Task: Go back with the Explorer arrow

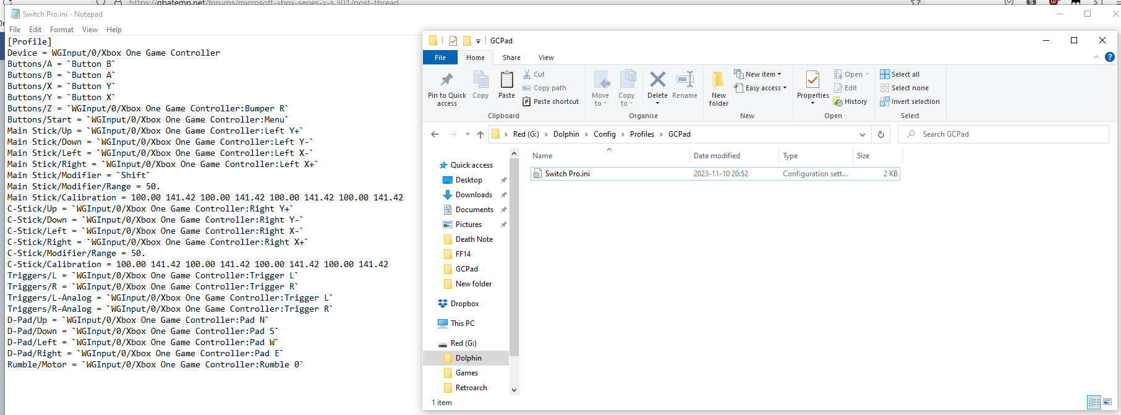Action: point(435,134)
